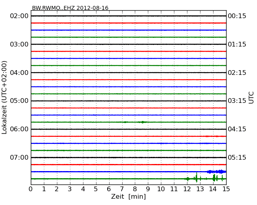Select the 05:15 UTC tick label
Image resolution: width=257 pixels, height=205 pixels.
click(x=237, y=157)
